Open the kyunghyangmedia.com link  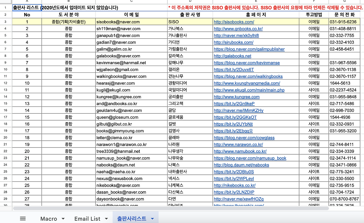[x=247, y=83]
